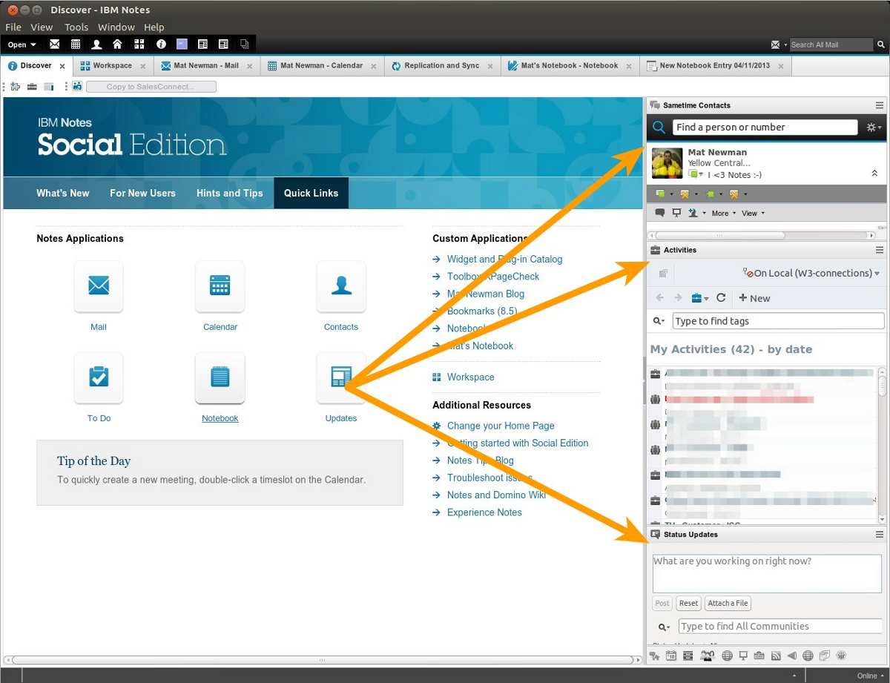Click the chat bubble icon in Sametime toolbar
This screenshot has width=890, height=683.
coord(660,213)
